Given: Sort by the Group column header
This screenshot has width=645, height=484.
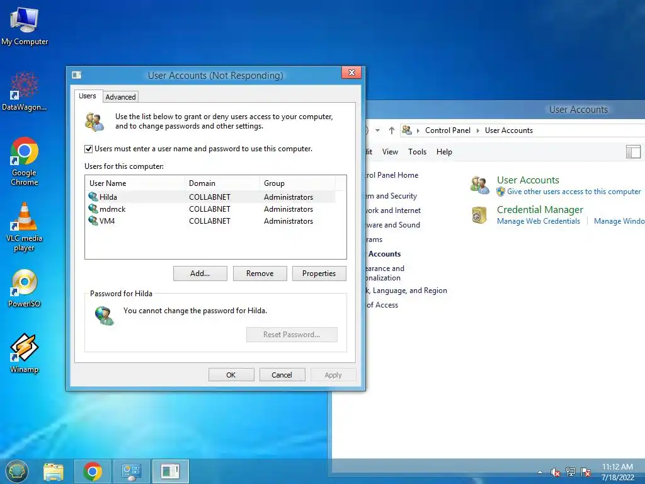Looking at the screenshot, I should 297,183.
